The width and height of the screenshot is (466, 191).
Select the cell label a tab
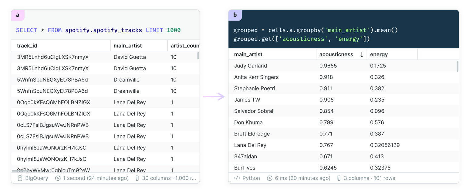(18, 15)
